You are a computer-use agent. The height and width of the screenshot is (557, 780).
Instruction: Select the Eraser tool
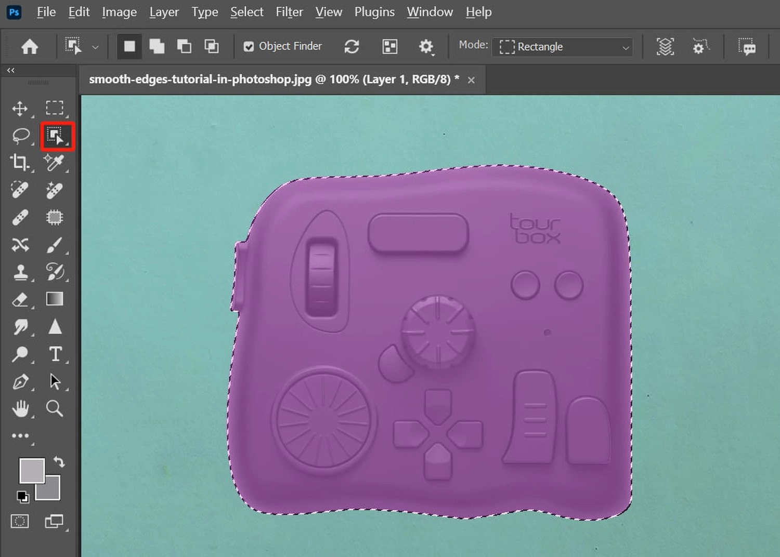20,299
